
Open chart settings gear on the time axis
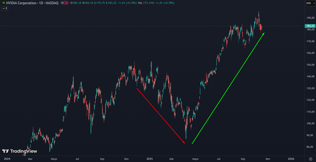(x=311, y=159)
